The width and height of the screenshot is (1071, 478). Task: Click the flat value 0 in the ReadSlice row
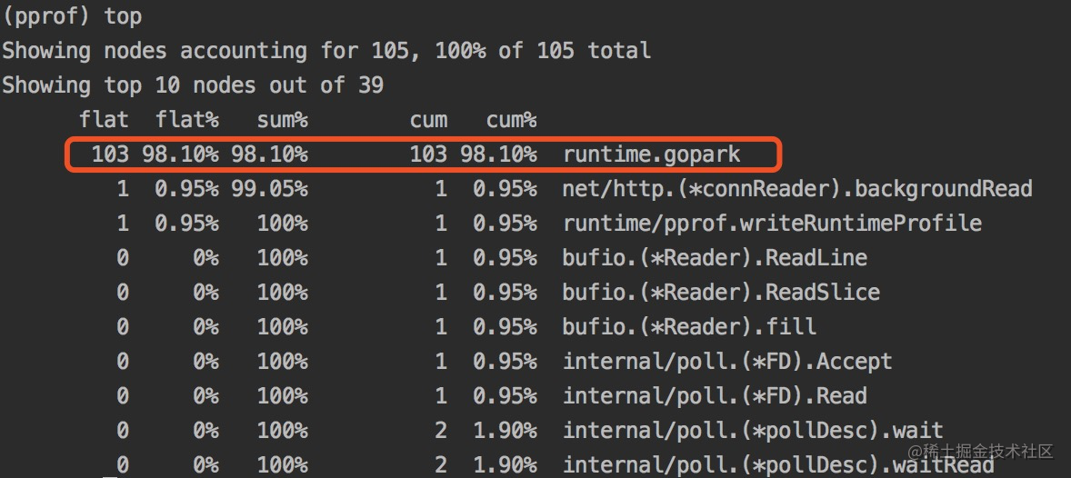(x=122, y=293)
